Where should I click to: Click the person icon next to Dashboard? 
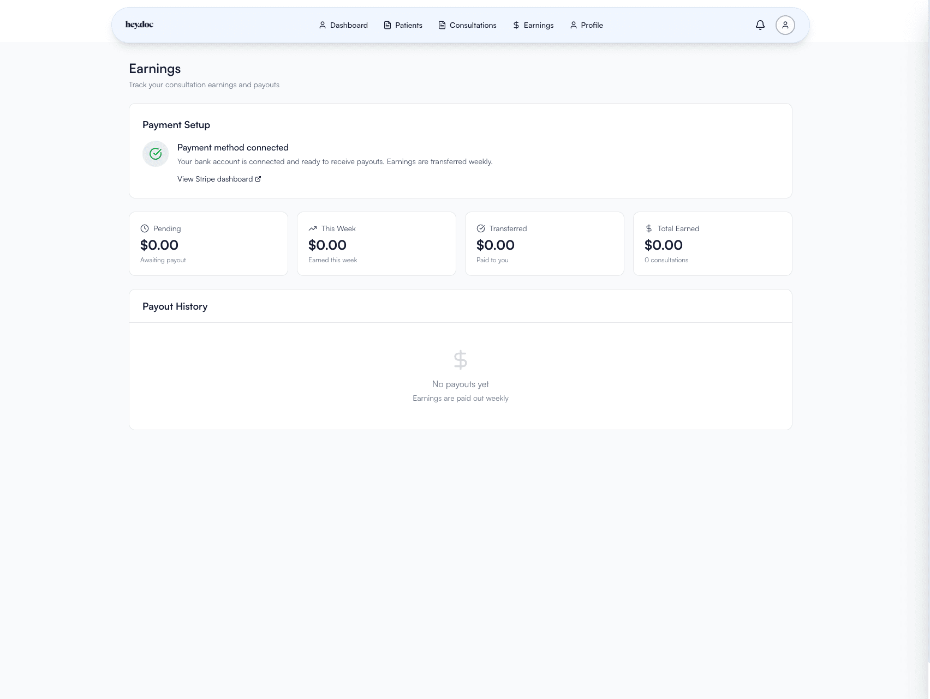pyautogui.click(x=322, y=25)
